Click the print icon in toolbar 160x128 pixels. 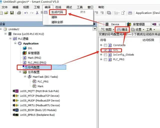[19, 13]
